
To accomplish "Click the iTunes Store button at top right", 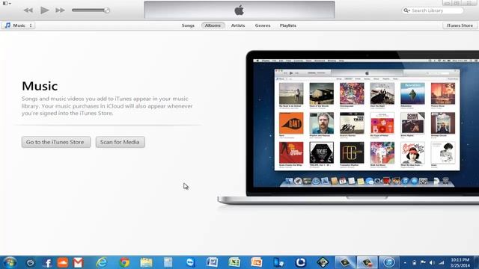I will [460, 25].
